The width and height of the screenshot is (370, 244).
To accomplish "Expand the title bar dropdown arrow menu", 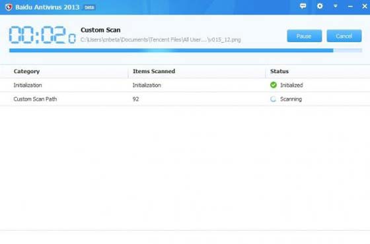I will pos(336,6).
